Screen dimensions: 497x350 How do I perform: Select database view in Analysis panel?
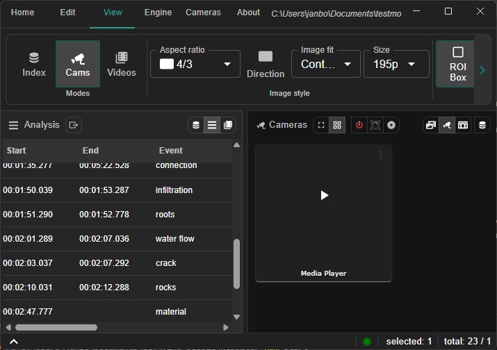196,125
